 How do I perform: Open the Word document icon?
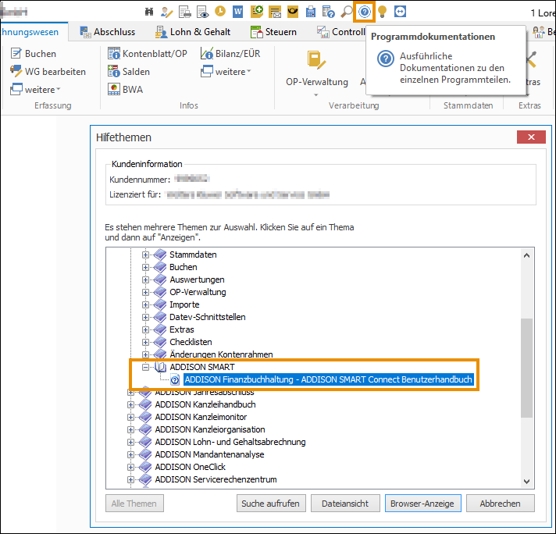(x=237, y=12)
